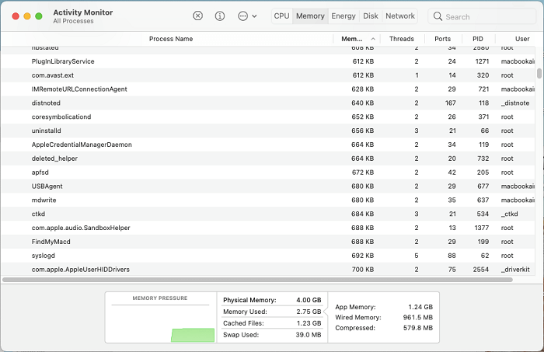Click syslogd's 88 ports value
The height and width of the screenshot is (352, 544).
pos(452,256)
